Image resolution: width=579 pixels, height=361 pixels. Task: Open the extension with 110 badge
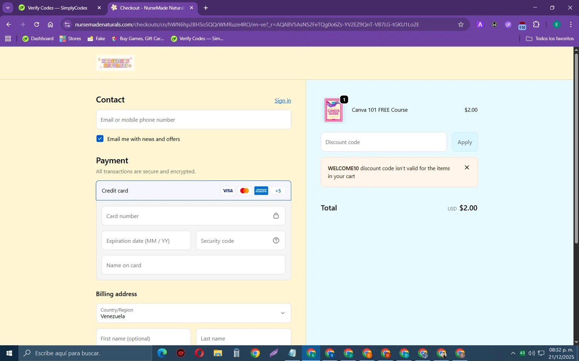click(x=522, y=25)
